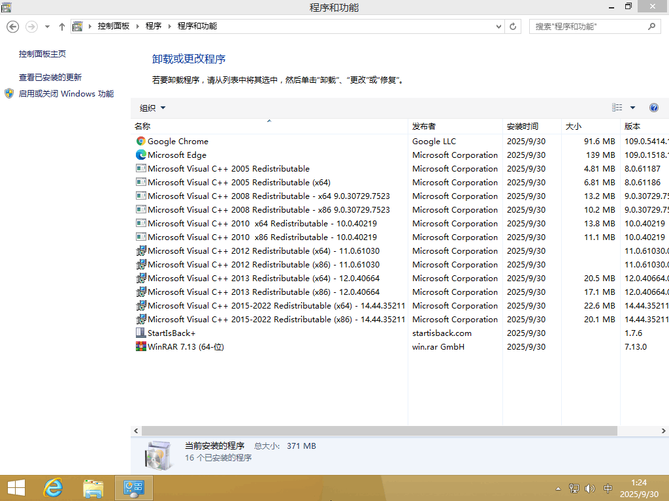Click 启用或关闭 Windows 功能 link
Viewport: 669px width, 501px height.
(x=65, y=93)
